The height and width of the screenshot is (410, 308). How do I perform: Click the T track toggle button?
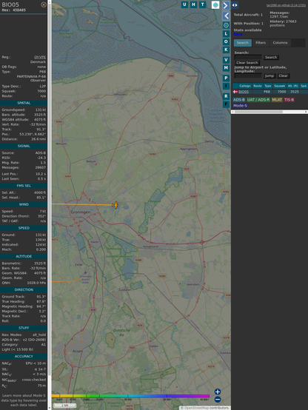coord(202,4)
